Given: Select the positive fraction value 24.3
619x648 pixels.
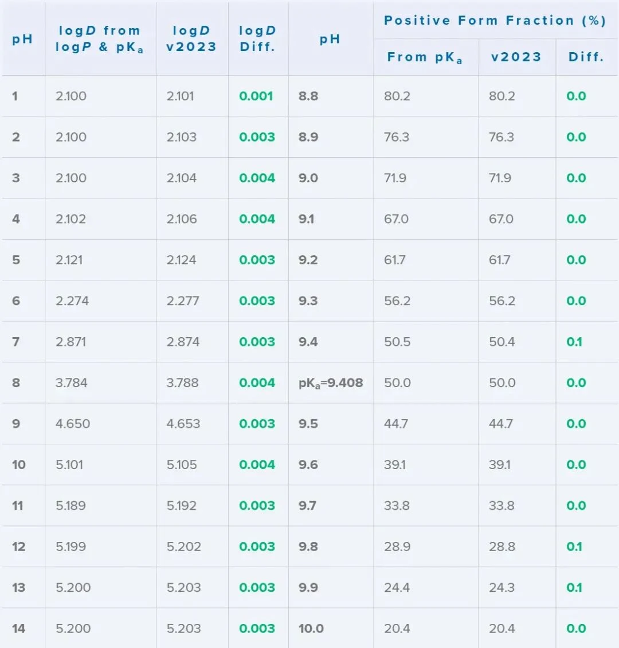Looking at the screenshot, I should click(502, 587).
